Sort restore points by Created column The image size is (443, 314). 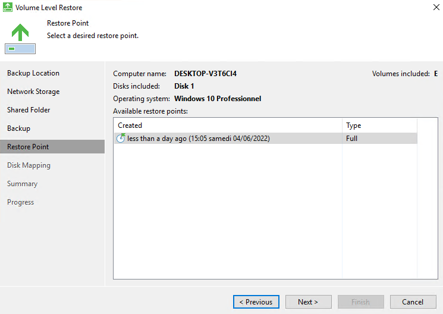(228, 125)
